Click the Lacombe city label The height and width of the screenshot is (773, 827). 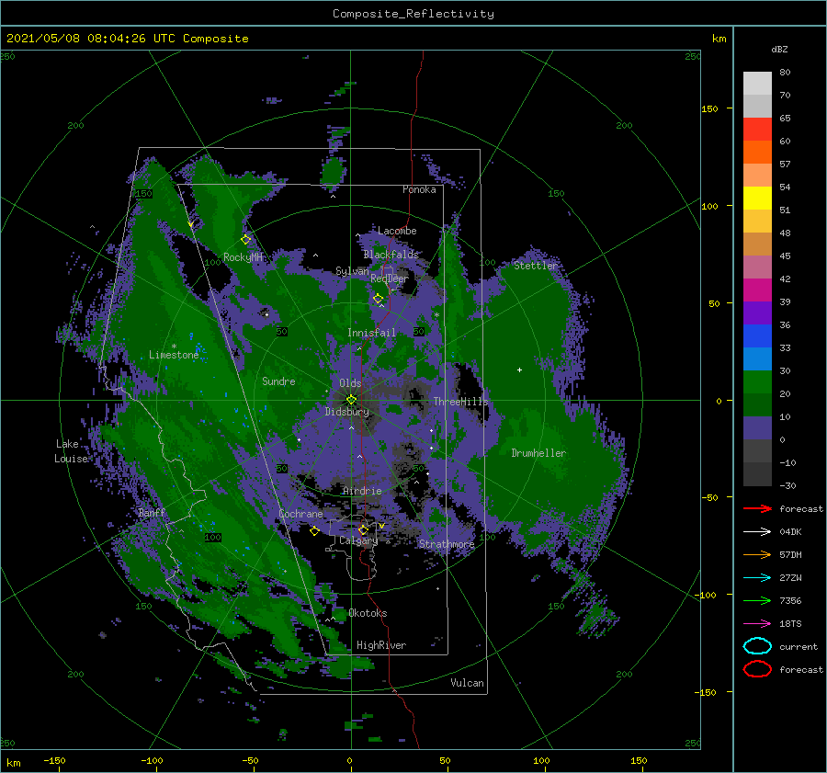(397, 231)
